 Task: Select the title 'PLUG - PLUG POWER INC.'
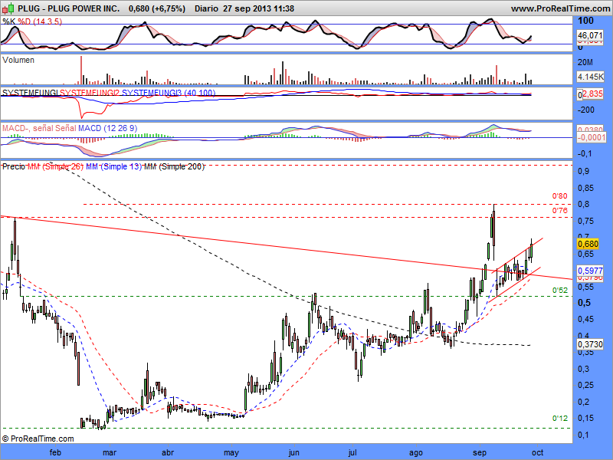click(69, 8)
